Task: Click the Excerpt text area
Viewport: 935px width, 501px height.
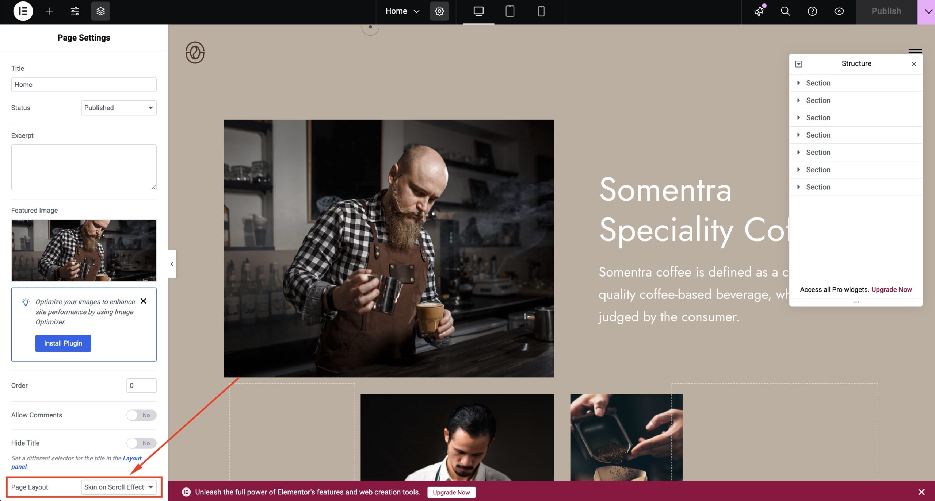Action: tap(84, 167)
